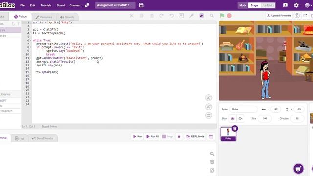The height and width of the screenshot is (176, 313).
Task: Select the TextToSpeech library entry
Action: pyautogui.click(x=10, y=111)
